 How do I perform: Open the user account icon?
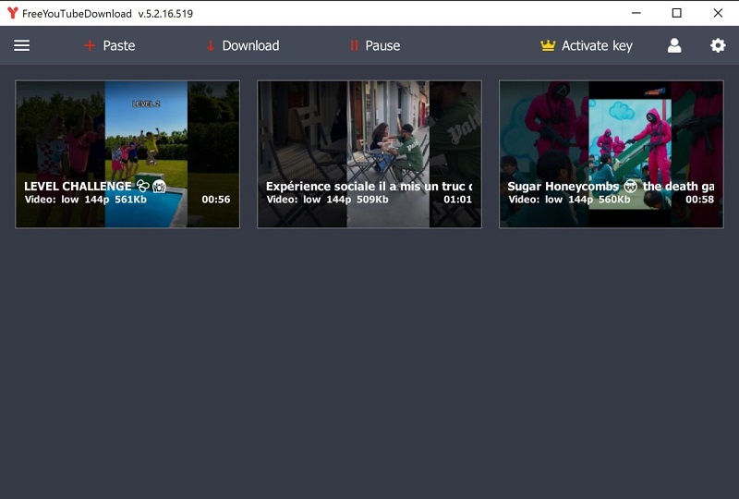(674, 45)
